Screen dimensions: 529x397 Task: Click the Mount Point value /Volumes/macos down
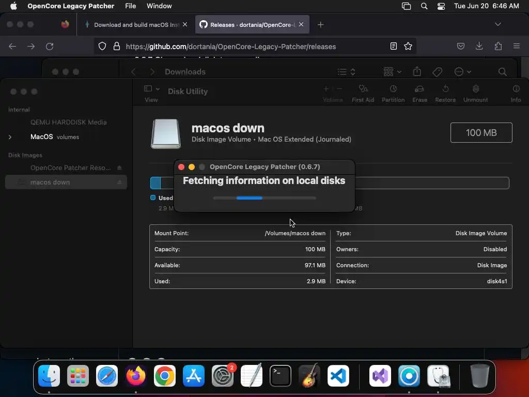click(295, 233)
